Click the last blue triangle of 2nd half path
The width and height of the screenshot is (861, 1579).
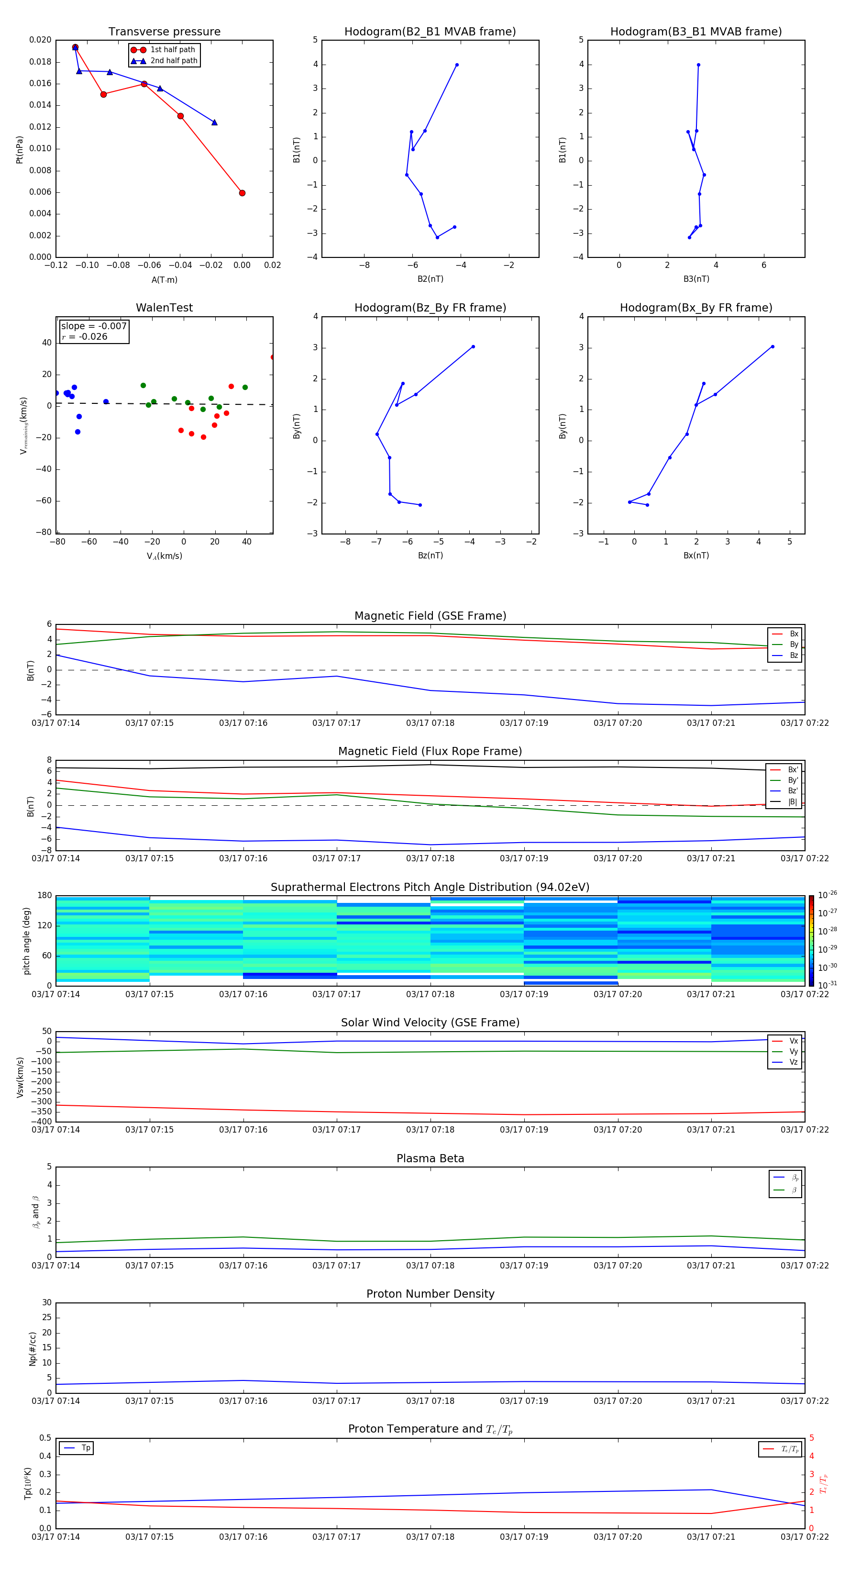tap(214, 122)
